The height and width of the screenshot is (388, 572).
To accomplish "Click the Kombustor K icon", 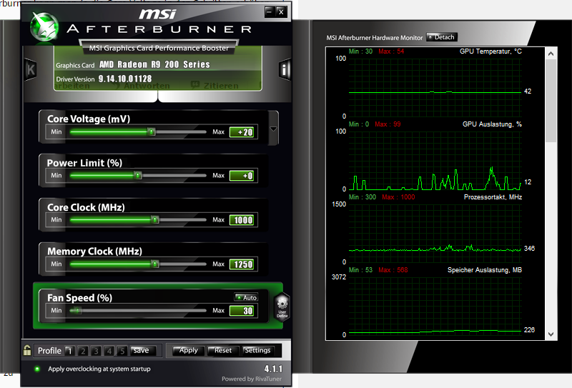I will click(30, 69).
